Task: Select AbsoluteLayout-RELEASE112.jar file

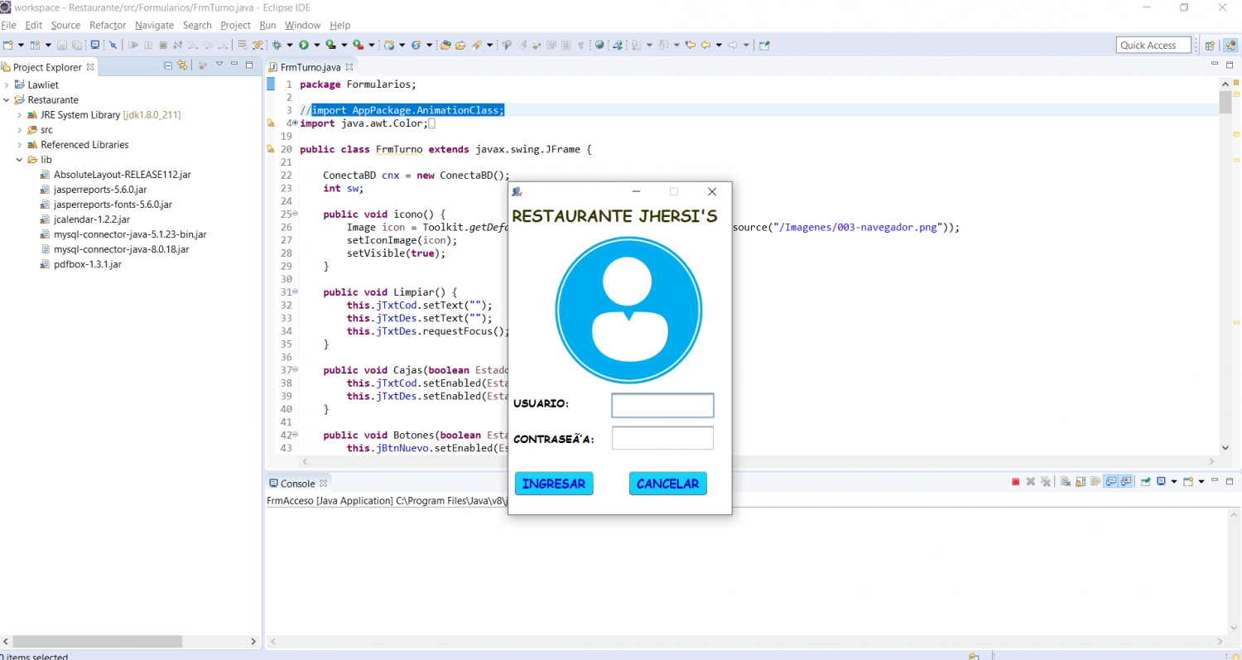Action: [x=122, y=175]
